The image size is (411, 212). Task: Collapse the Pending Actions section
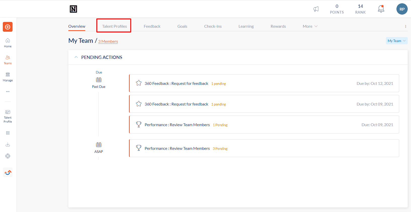pos(76,57)
